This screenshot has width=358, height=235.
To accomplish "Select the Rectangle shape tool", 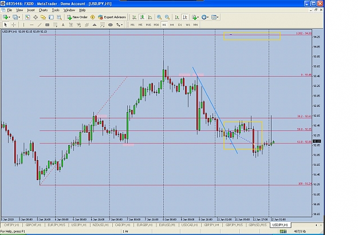I will (48, 25).
